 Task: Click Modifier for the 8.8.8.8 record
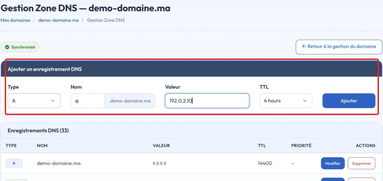(333, 163)
